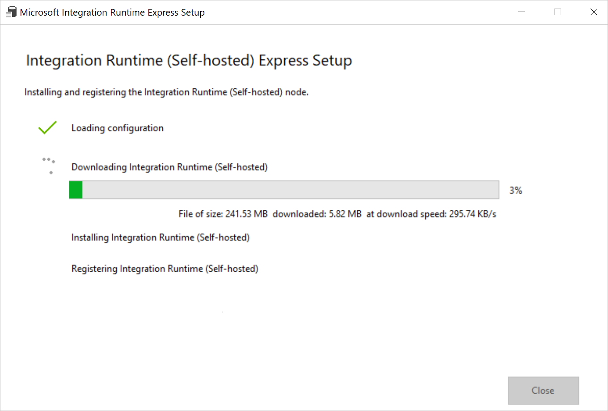Click the Express Setup window title text
Viewport: 608px width, 411px height.
[x=111, y=12]
